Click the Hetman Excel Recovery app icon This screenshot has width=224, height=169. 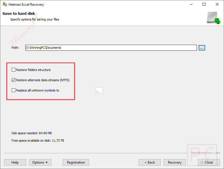pyautogui.click(x=5, y=4)
